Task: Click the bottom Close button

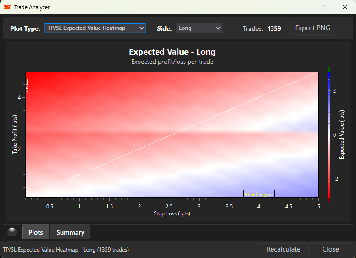Action: tap(330, 249)
